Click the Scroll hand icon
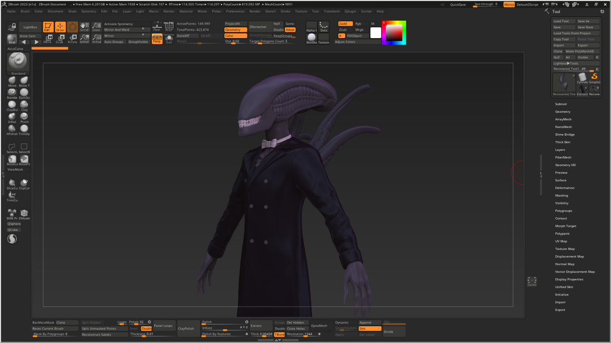 click(x=84, y=27)
